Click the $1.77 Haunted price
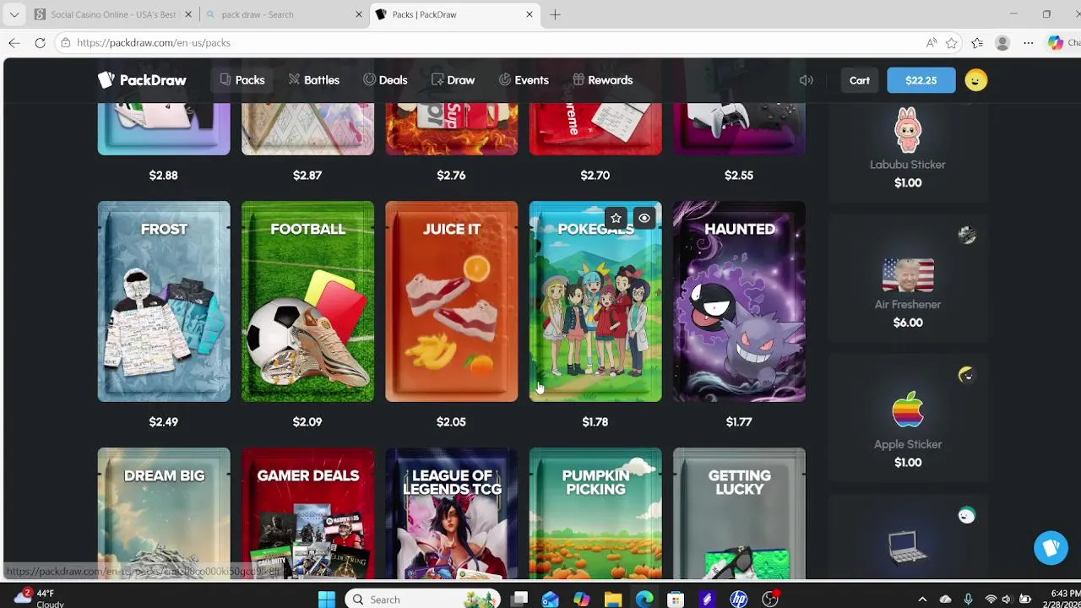Image resolution: width=1081 pixels, height=608 pixels. 739,421
